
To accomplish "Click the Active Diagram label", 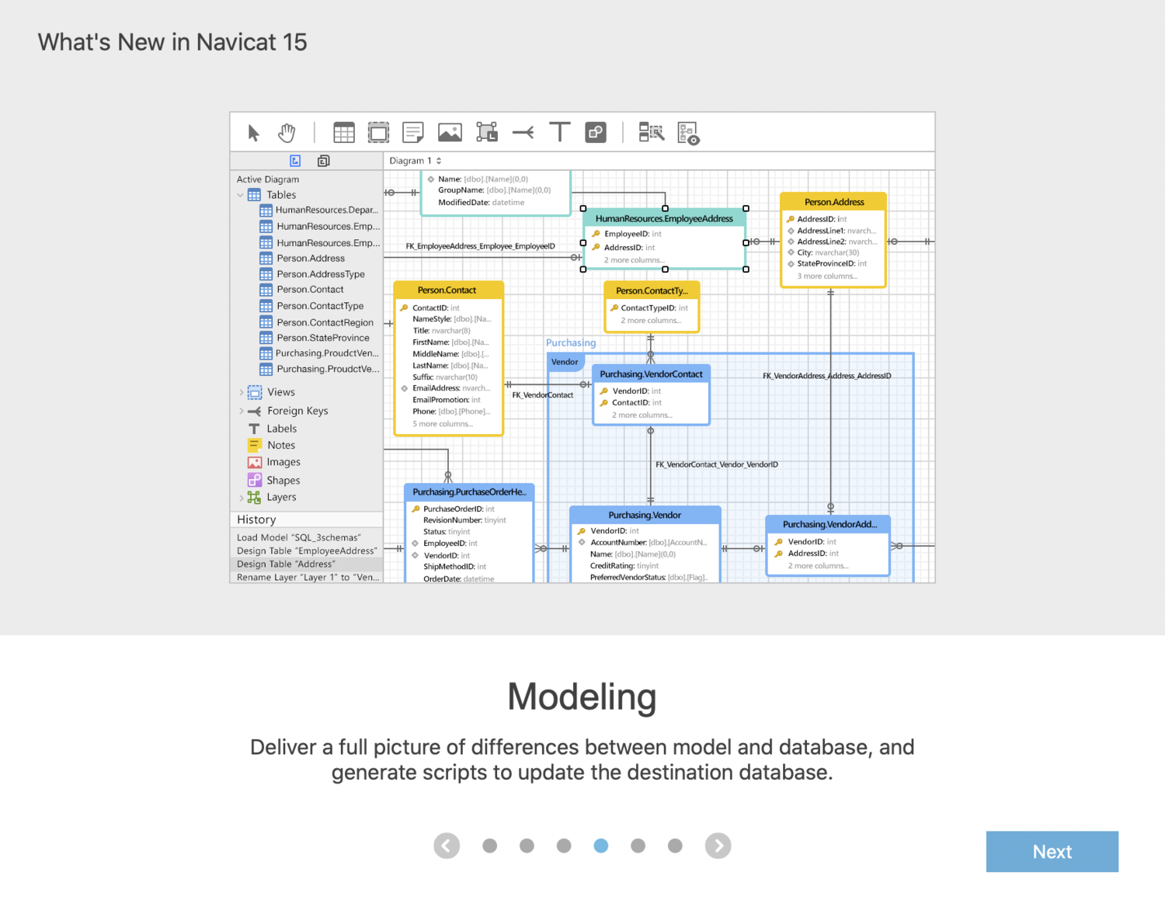I will point(268,179).
